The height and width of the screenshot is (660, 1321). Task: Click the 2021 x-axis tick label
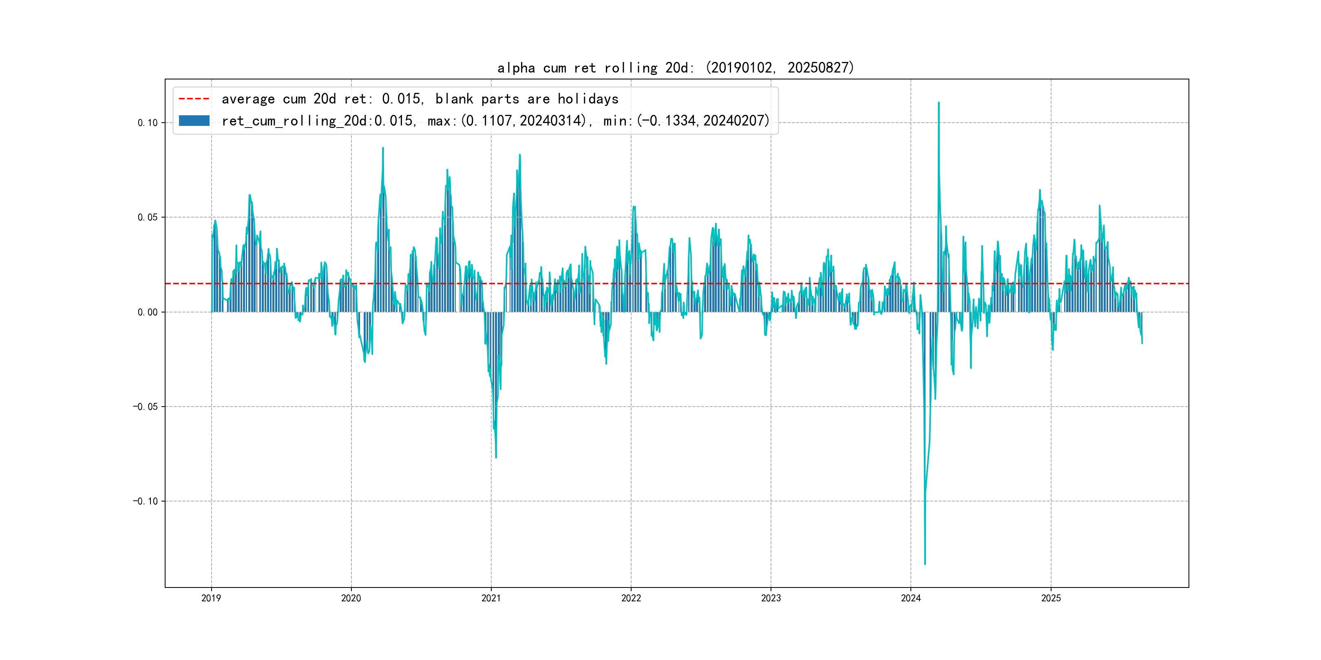[491, 598]
